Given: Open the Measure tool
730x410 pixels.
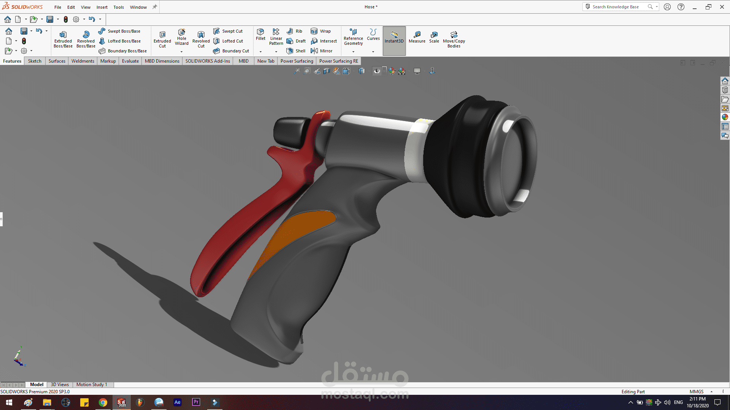Looking at the screenshot, I should pos(417,37).
